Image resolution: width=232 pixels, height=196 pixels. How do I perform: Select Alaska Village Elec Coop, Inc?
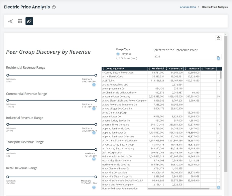[117, 109]
